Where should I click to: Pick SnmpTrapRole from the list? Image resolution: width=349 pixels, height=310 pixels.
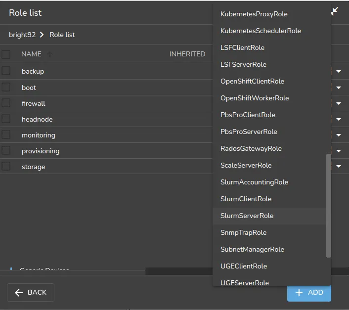269,232
